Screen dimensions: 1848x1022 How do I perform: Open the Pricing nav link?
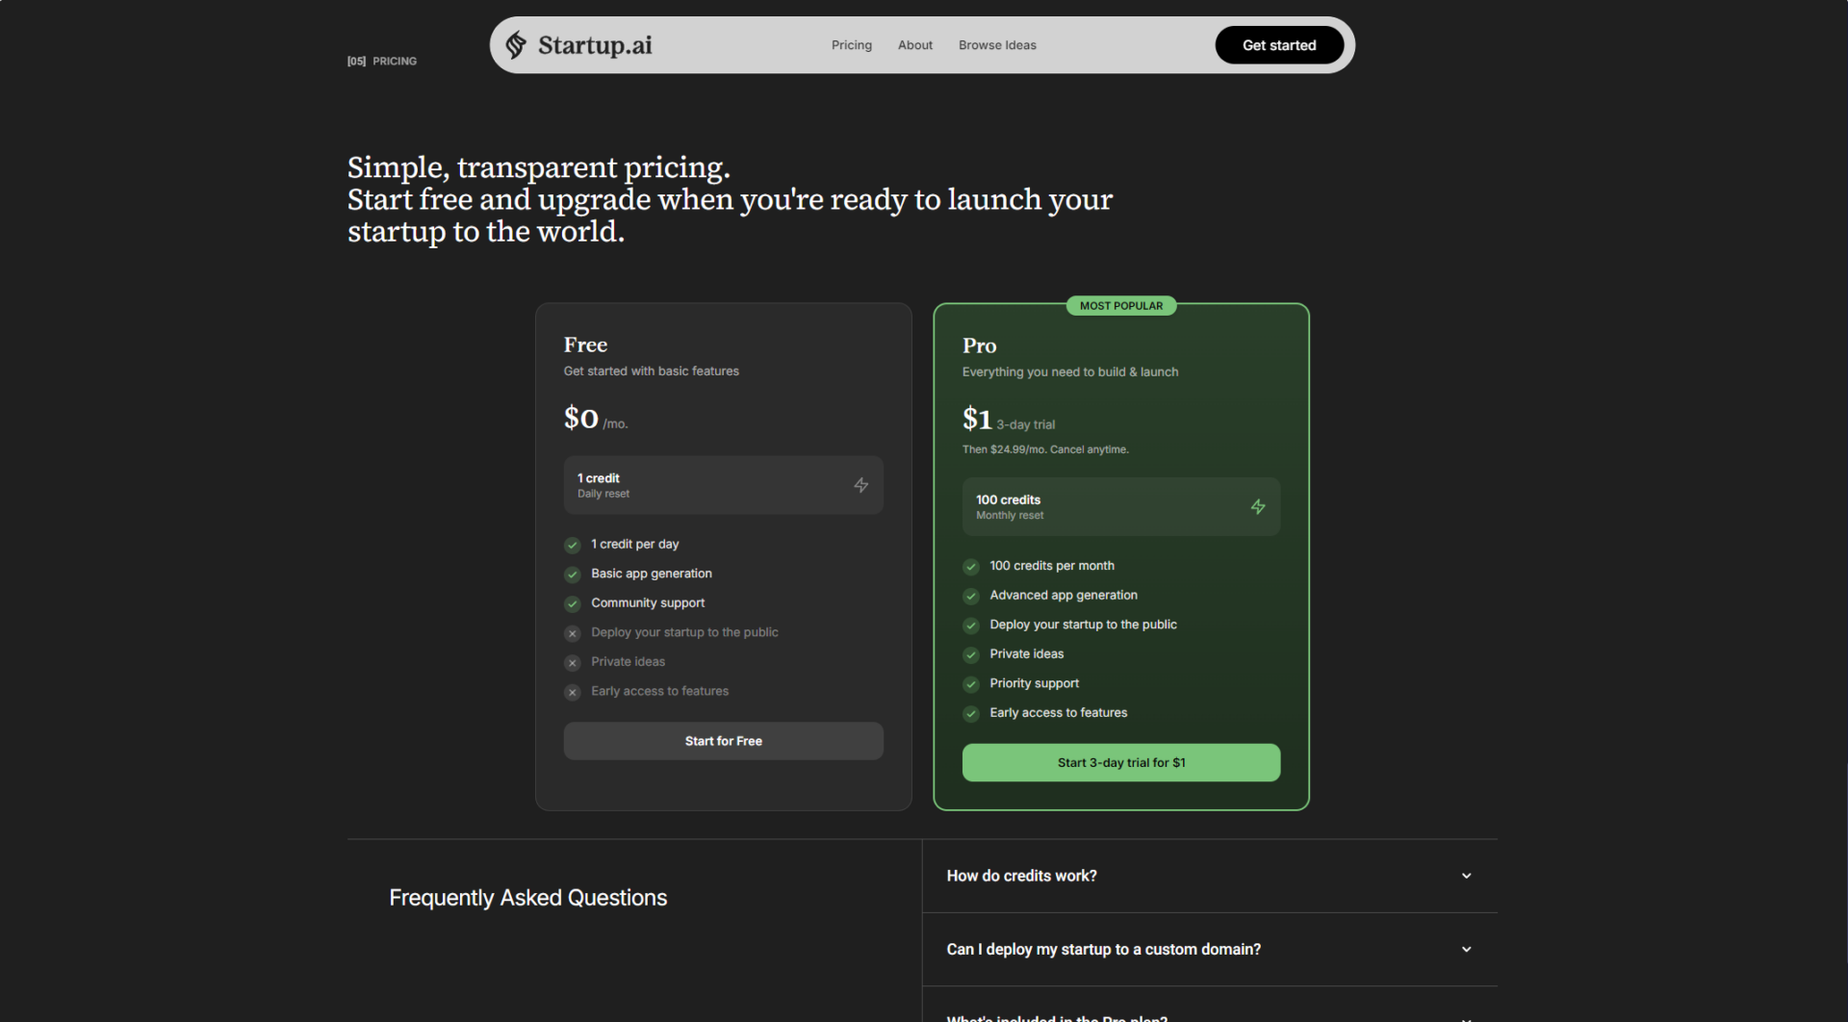(851, 45)
